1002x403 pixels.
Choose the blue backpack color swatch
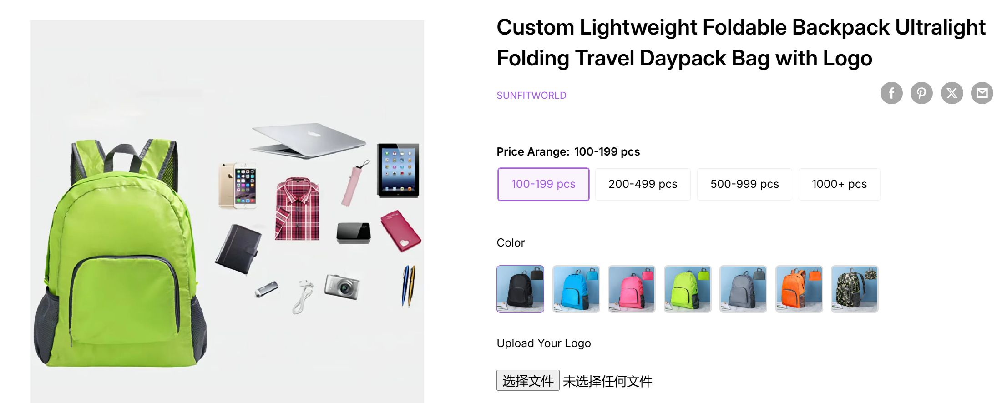click(576, 289)
